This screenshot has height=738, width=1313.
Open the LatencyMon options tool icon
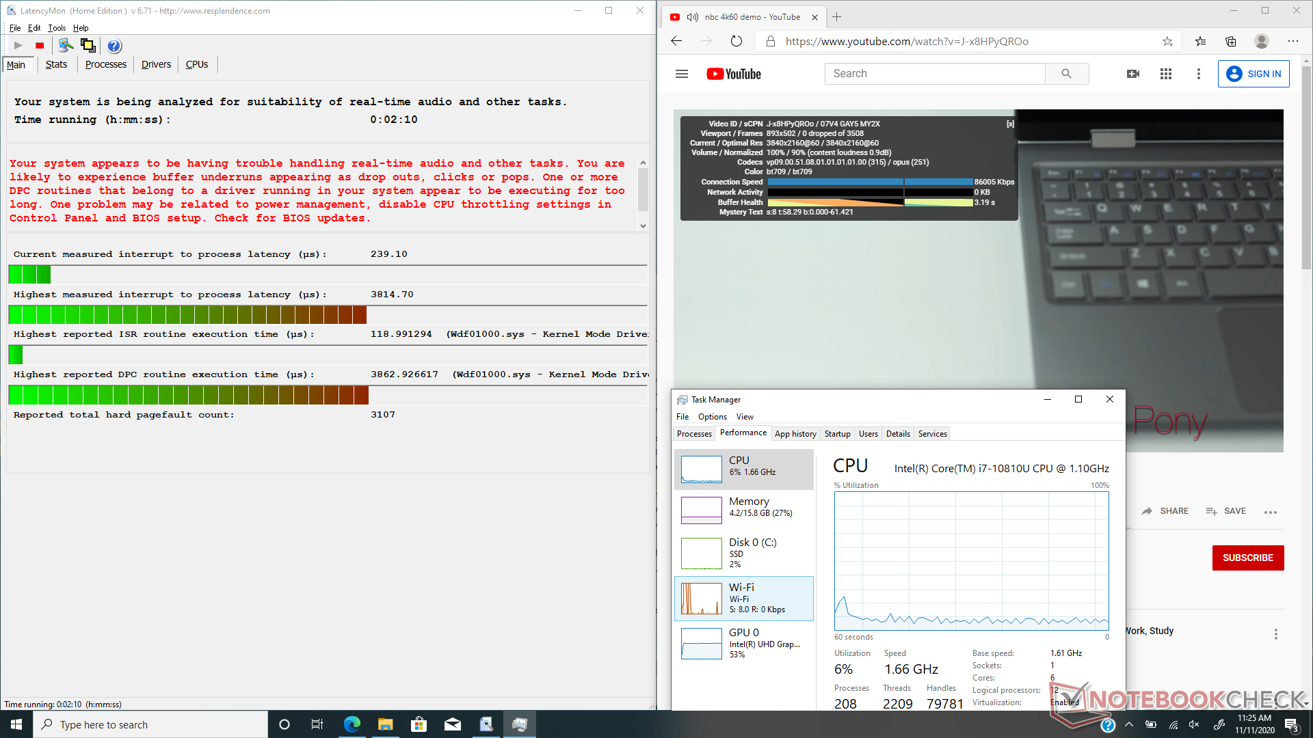[x=66, y=46]
